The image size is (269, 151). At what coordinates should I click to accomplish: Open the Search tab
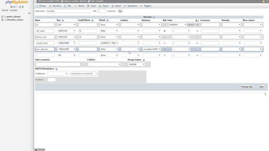click(x=79, y=6)
